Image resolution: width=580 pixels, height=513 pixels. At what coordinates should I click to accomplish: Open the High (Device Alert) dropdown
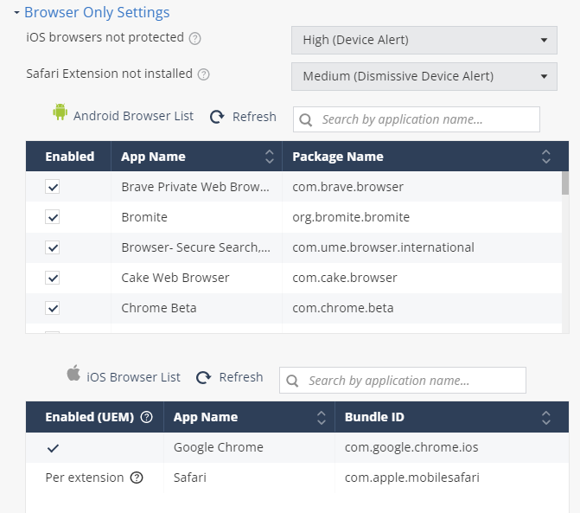point(424,40)
